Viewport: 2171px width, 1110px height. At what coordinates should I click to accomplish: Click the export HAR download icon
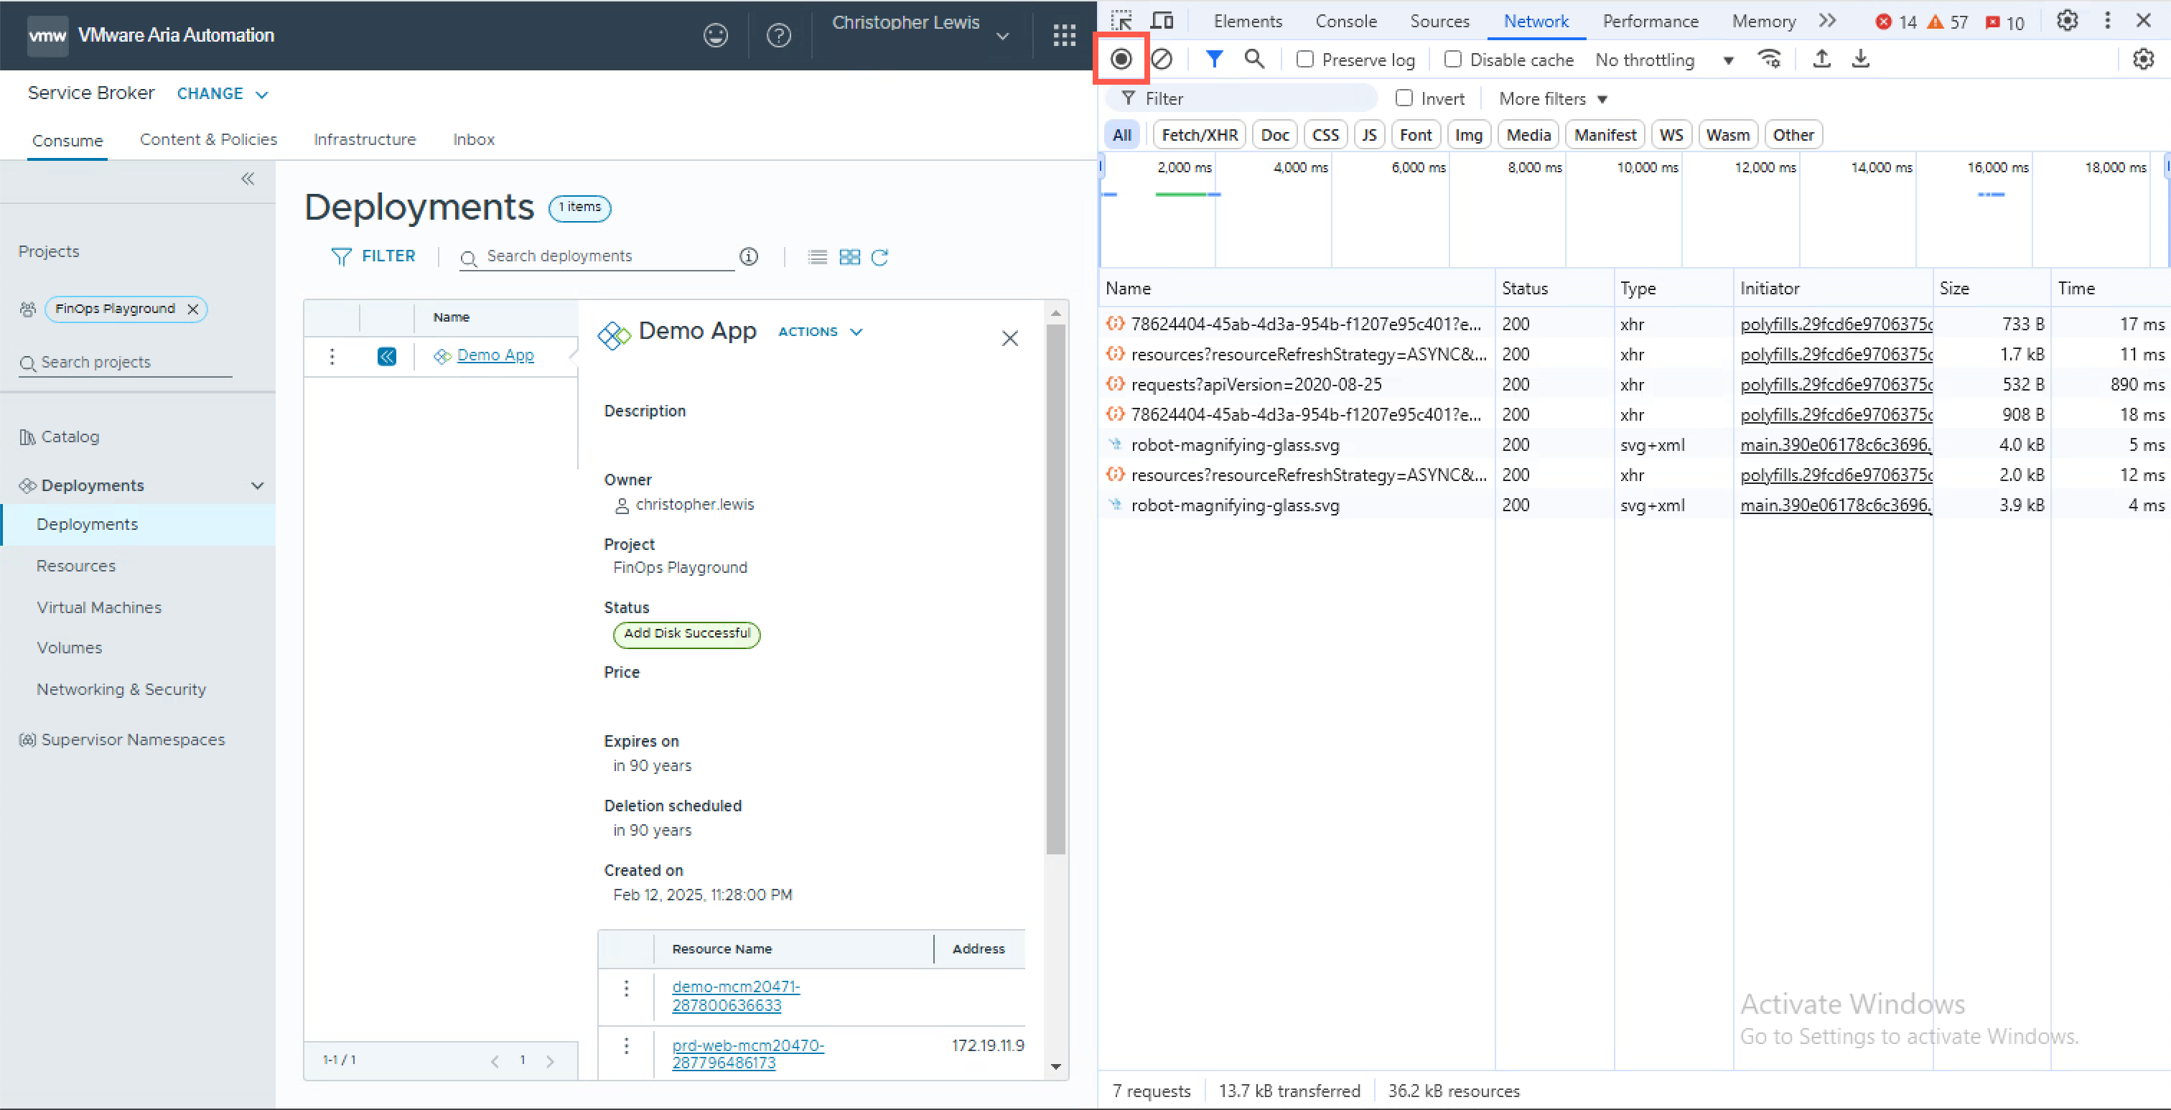tap(1861, 59)
